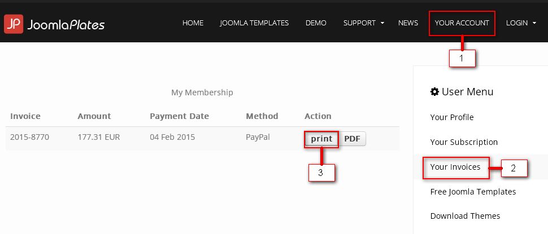Open Free Joomla Templates link
The width and height of the screenshot is (548, 234).
click(x=473, y=192)
